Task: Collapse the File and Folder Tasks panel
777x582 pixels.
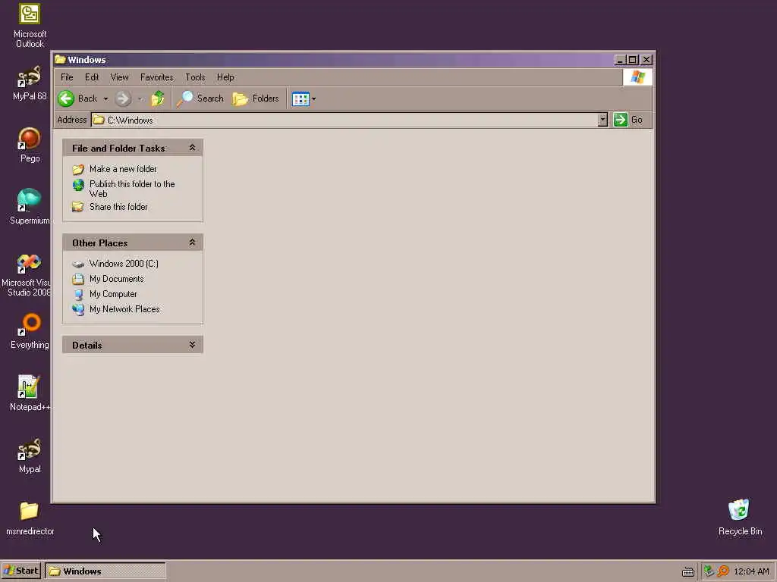Action: coord(192,148)
